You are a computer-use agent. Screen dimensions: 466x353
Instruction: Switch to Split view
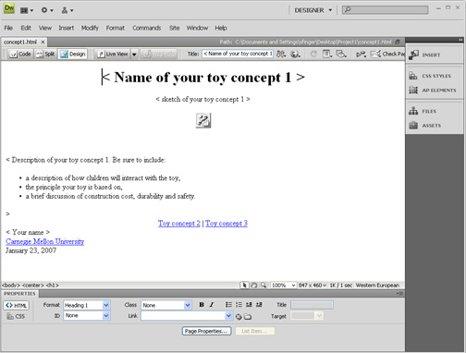pos(45,55)
